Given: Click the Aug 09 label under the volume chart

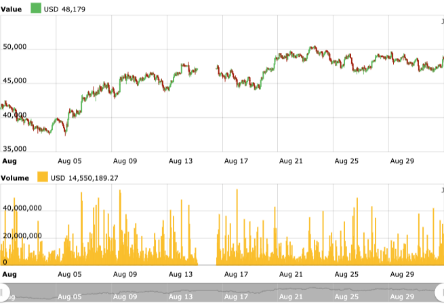Looking at the screenshot, I should [125, 274].
